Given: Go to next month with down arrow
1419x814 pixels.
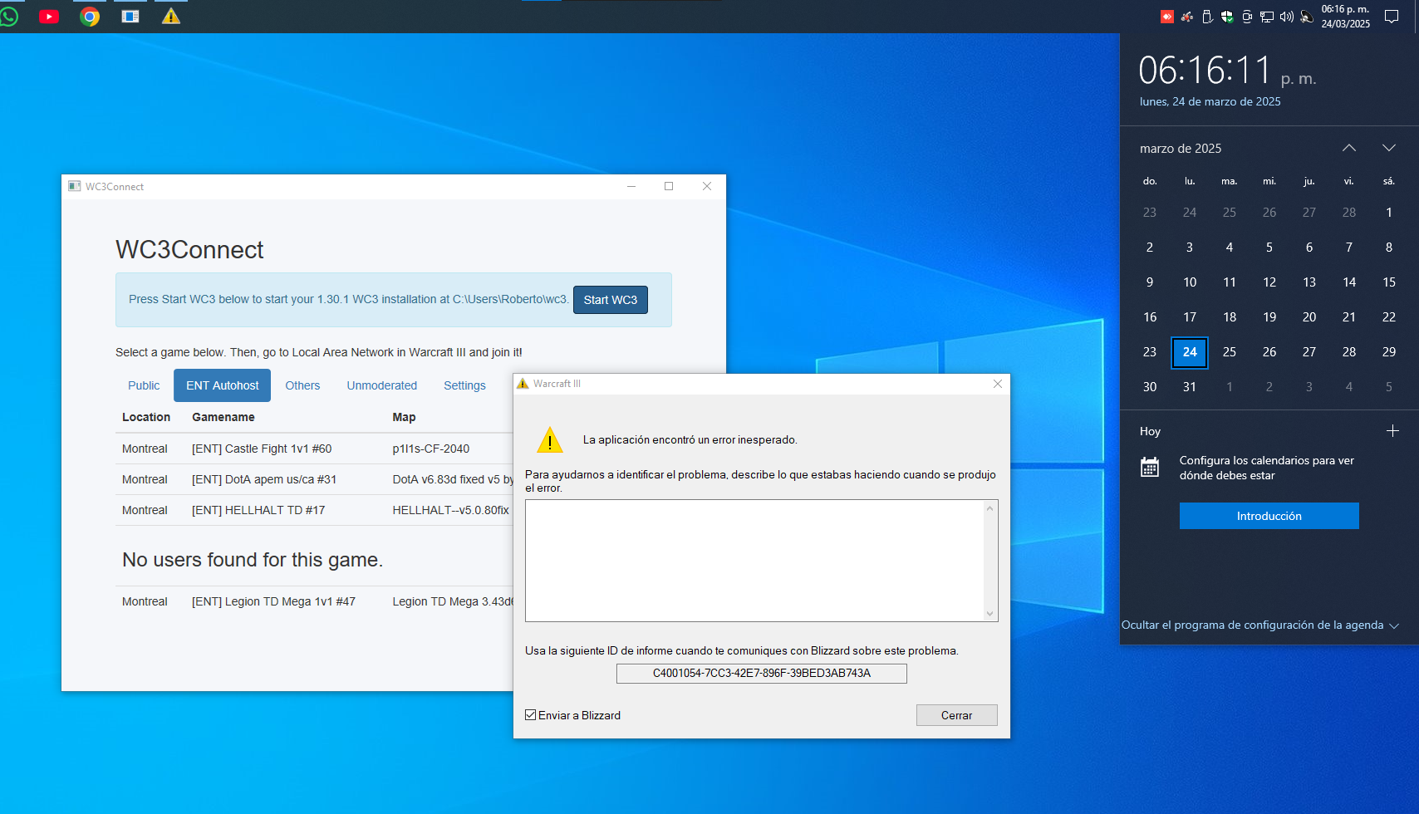Looking at the screenshot, I should click(x=1389, y=148).
